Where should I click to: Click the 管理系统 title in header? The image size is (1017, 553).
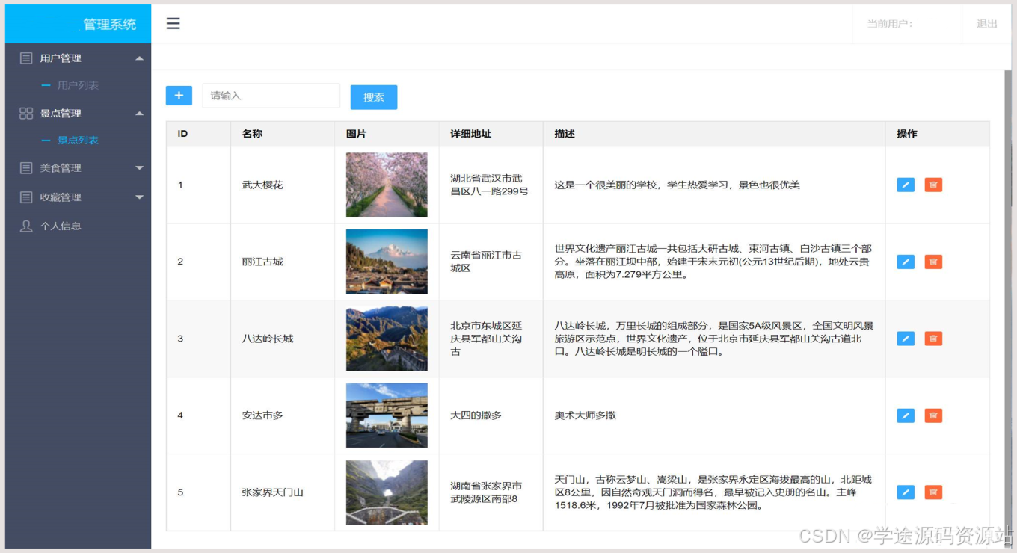click(x=110, y=24)
